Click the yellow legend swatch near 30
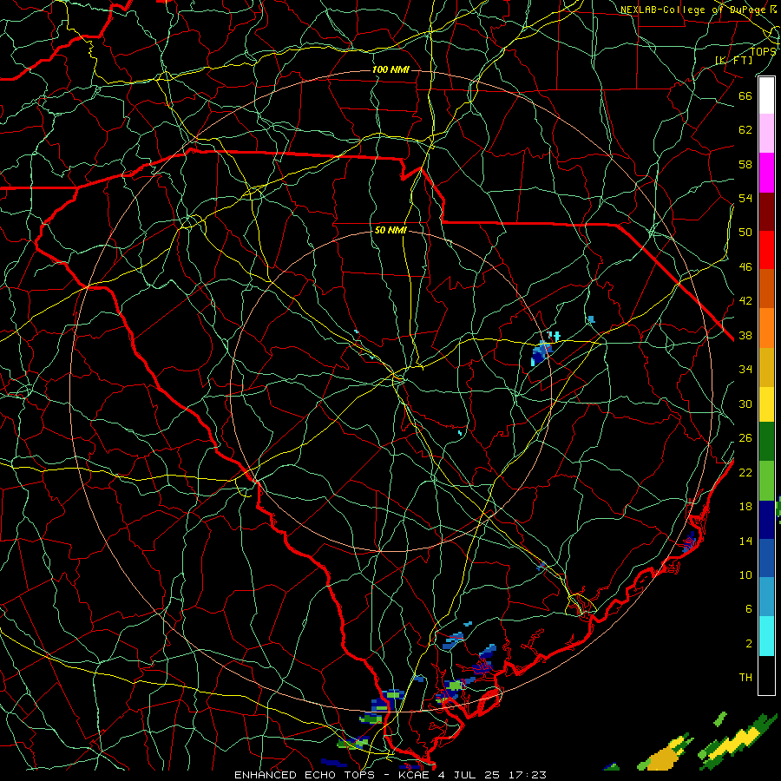This screenshot has height=781, width=781. [x=766, y=404]
